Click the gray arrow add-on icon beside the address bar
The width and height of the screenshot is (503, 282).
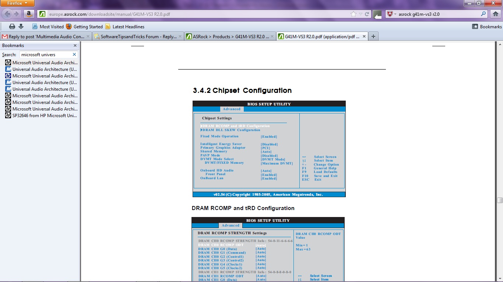(377, 15)
